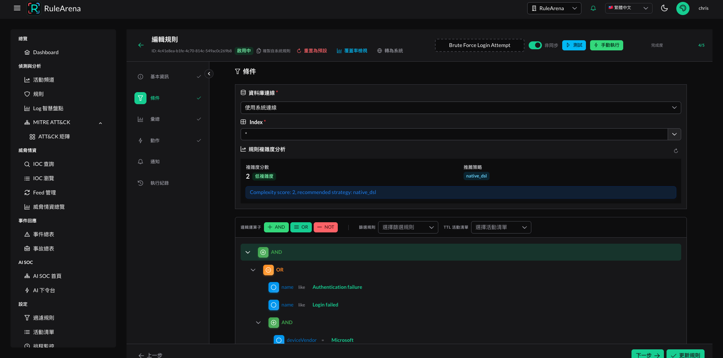Click the Brute Force Login Attempt rule name
This screenshot has width=723, height=358.
(480, 45)
